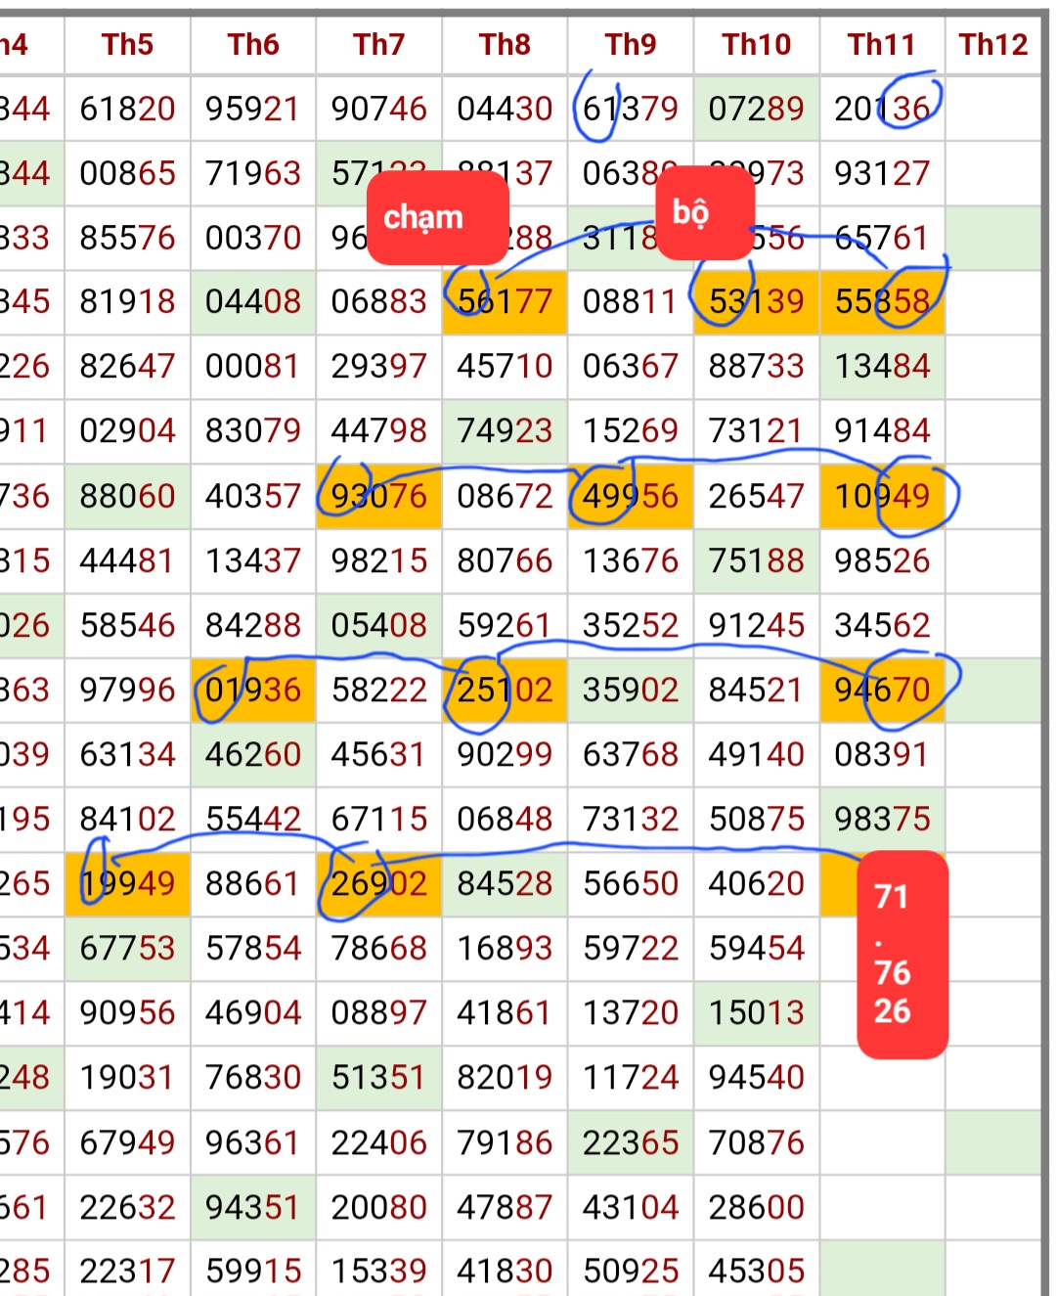The image size is (1056, 1296).
Task: Click the orange cell 19949
Action: click(127, 883)
